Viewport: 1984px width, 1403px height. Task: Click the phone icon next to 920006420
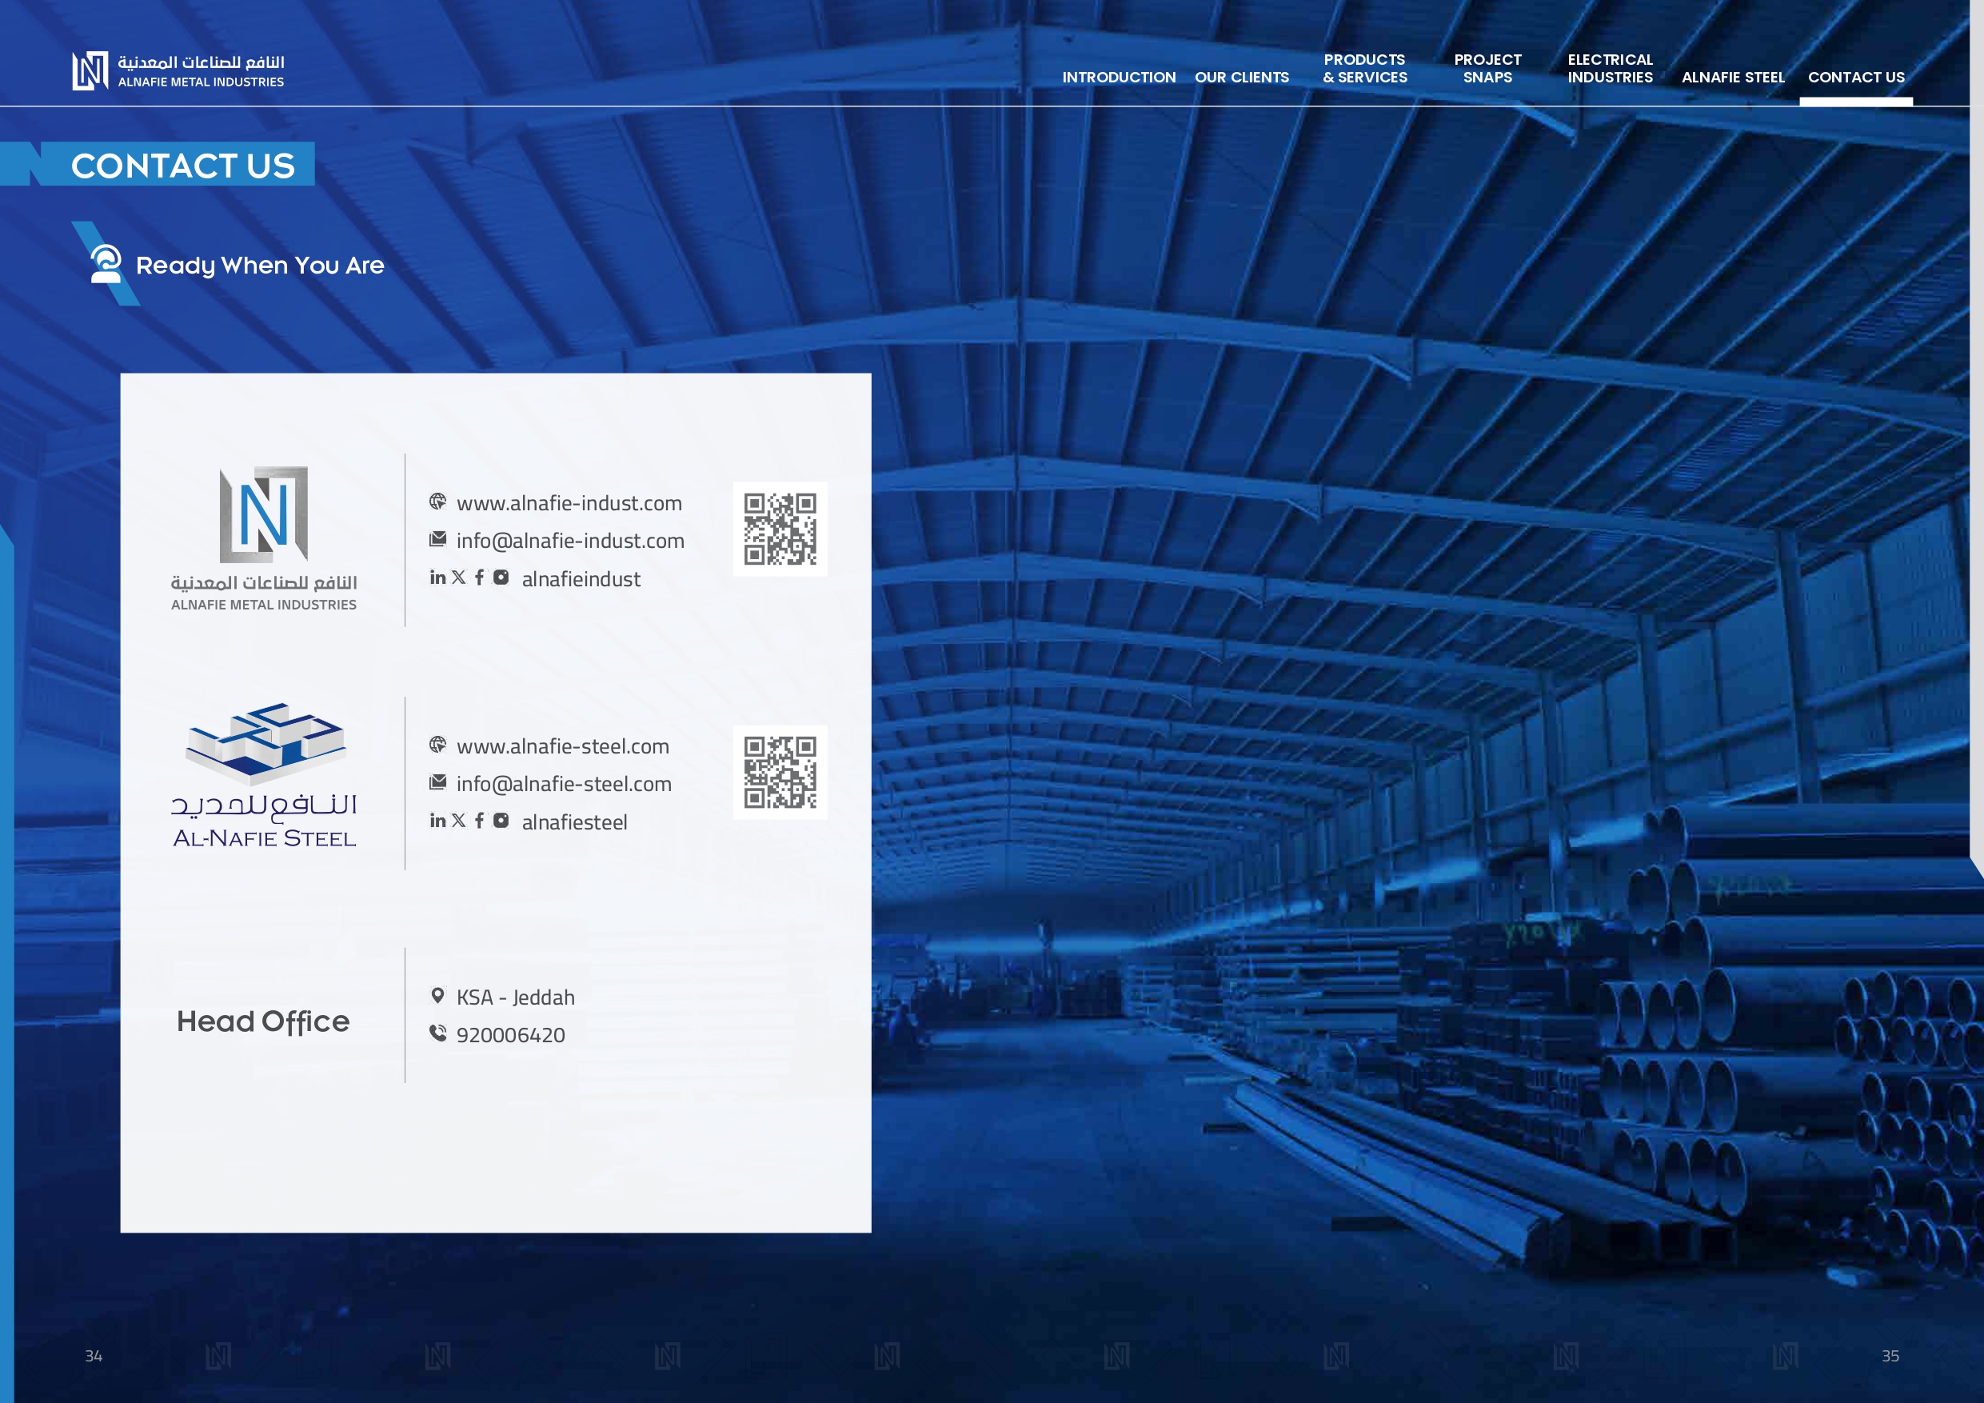coord(438,1032)
